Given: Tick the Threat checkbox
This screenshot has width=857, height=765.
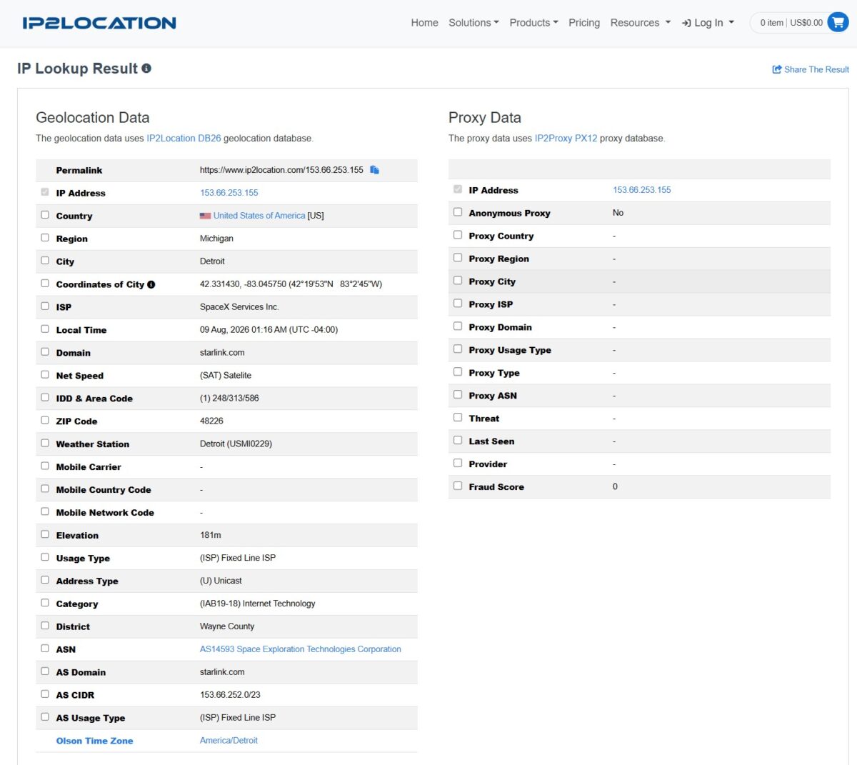Looking at the screenshot, I should click(x=458, y=417).
